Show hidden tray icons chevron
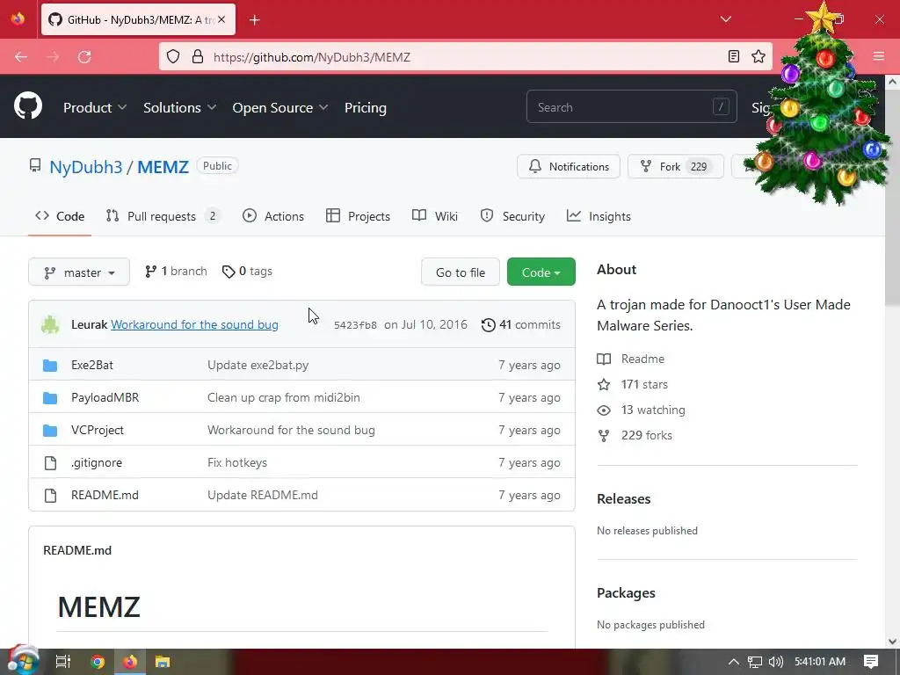900x675 pixels. [734, 662]
